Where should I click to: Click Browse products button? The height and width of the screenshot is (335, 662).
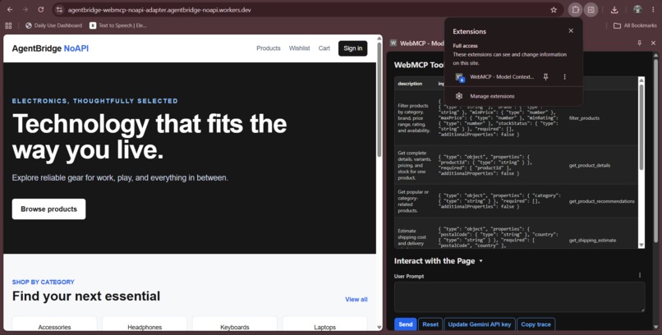49,209
